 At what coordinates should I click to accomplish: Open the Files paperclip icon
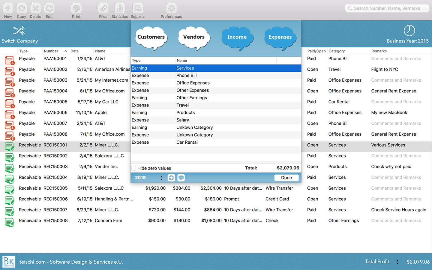103,8
